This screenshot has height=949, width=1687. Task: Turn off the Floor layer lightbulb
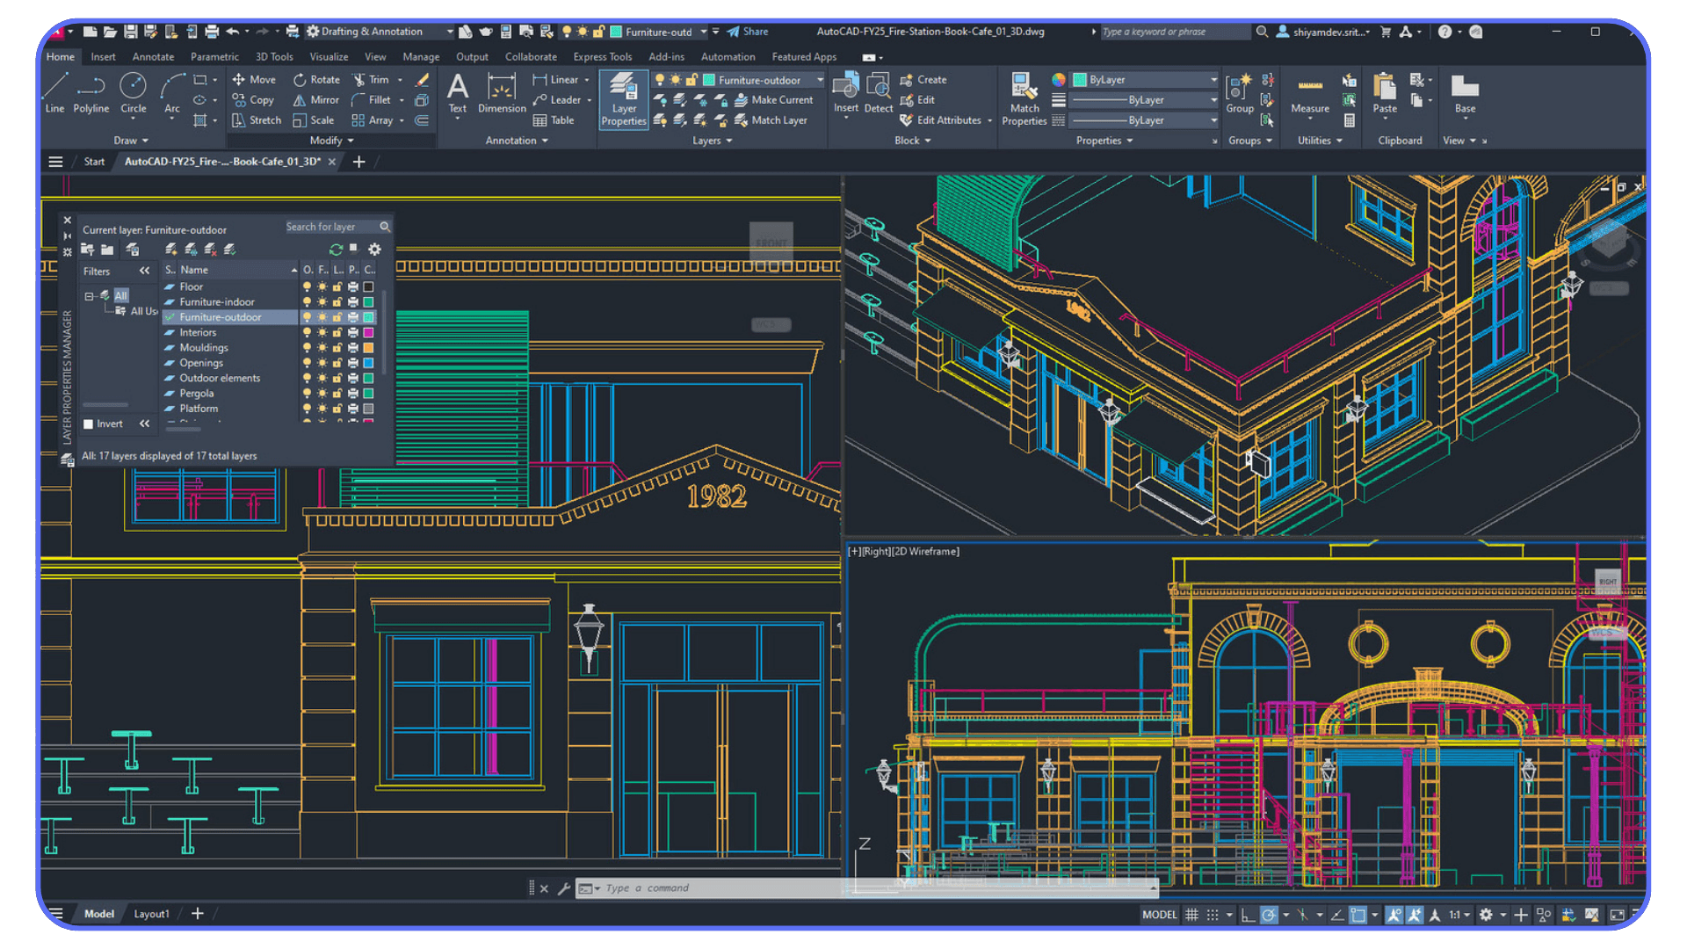[308, 286]
